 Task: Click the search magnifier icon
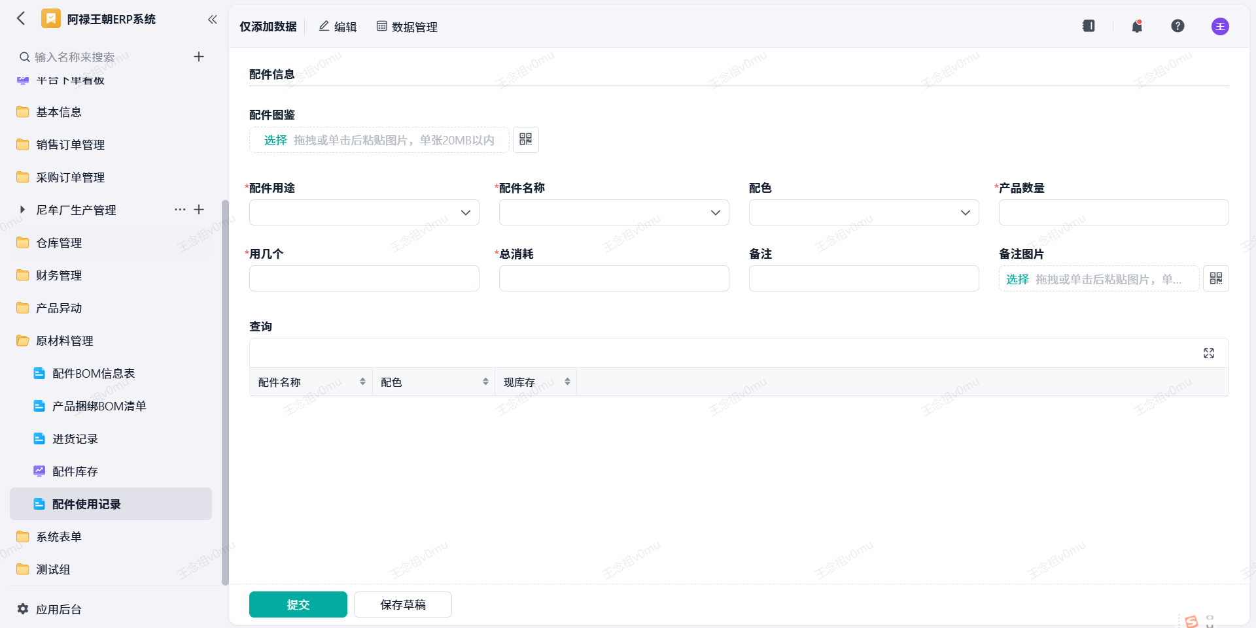[x=25, y=57]
